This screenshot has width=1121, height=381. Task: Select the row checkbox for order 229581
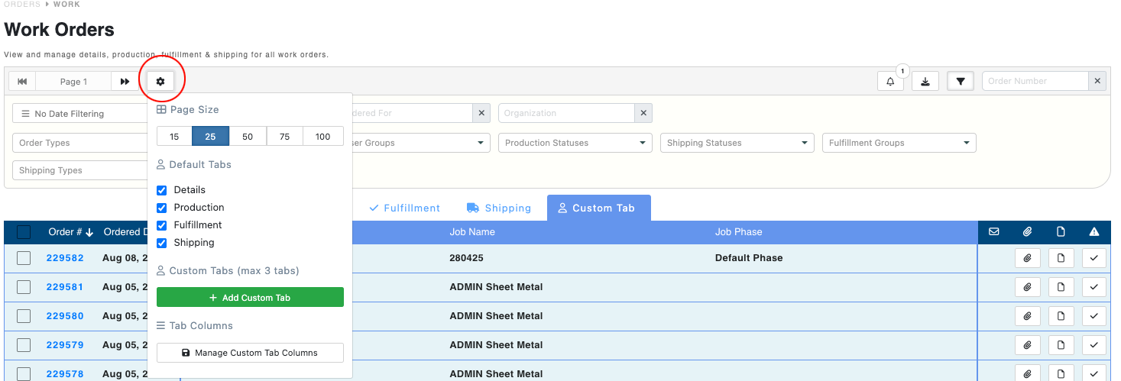click(24, 287)
